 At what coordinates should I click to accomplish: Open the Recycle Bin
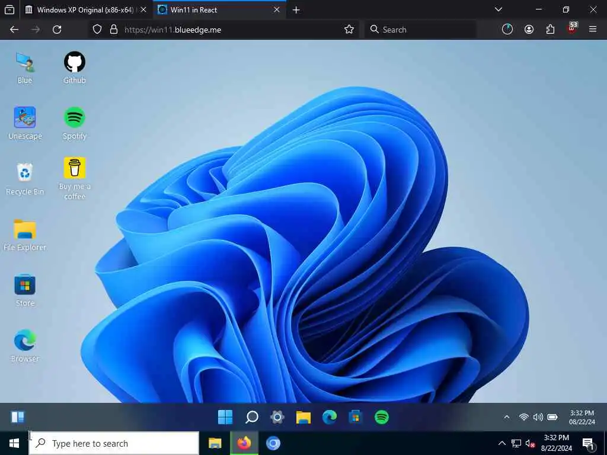pyautogui.click(x=25, y=179)
